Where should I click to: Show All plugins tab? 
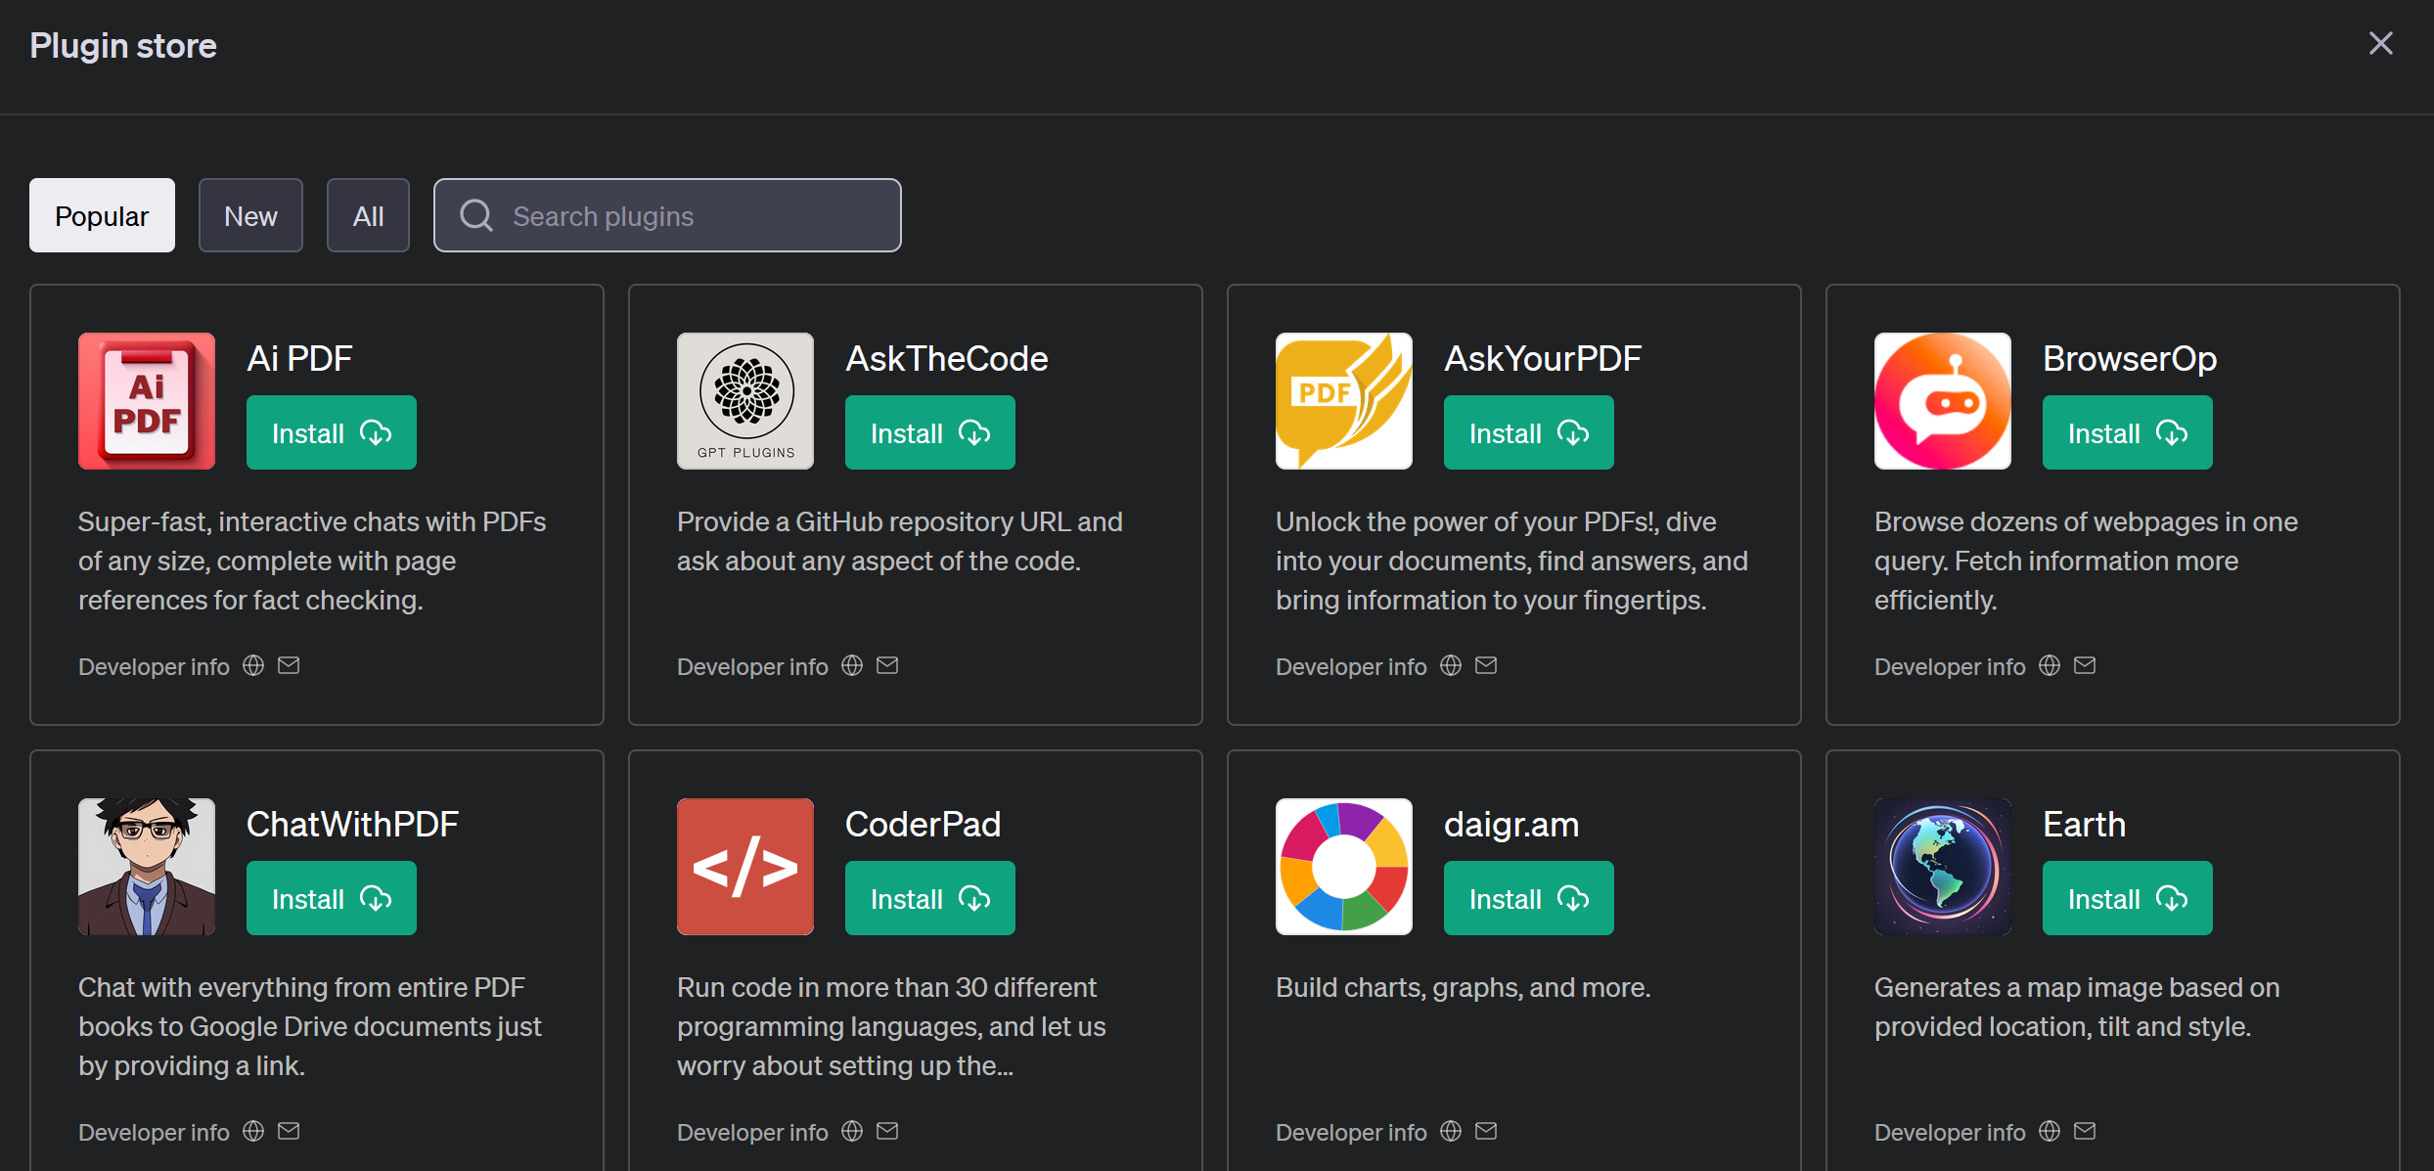point(368,215)
